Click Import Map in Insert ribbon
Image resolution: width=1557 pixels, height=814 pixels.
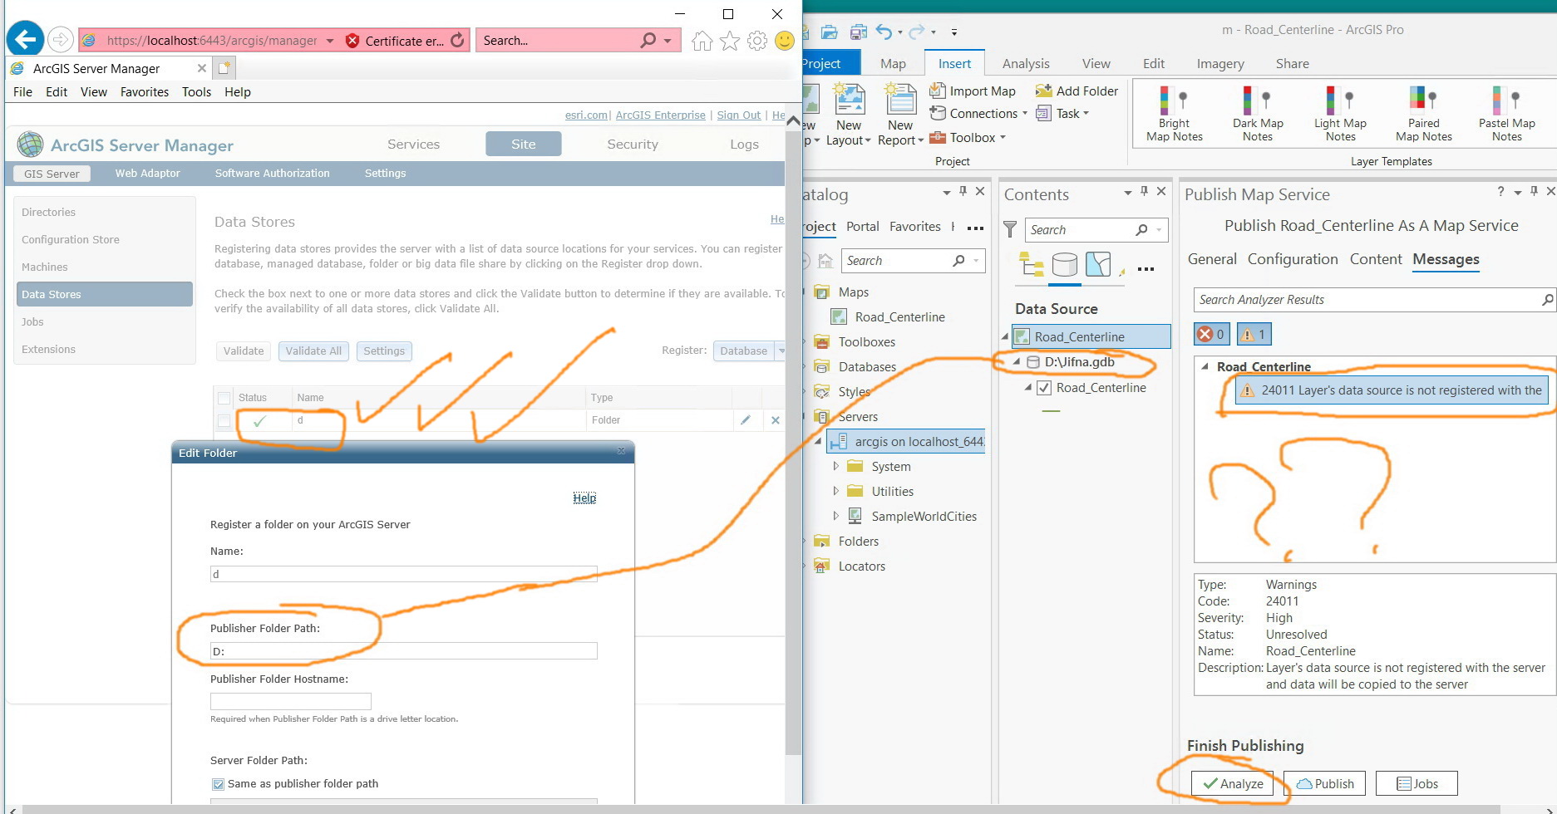point(973,91)
